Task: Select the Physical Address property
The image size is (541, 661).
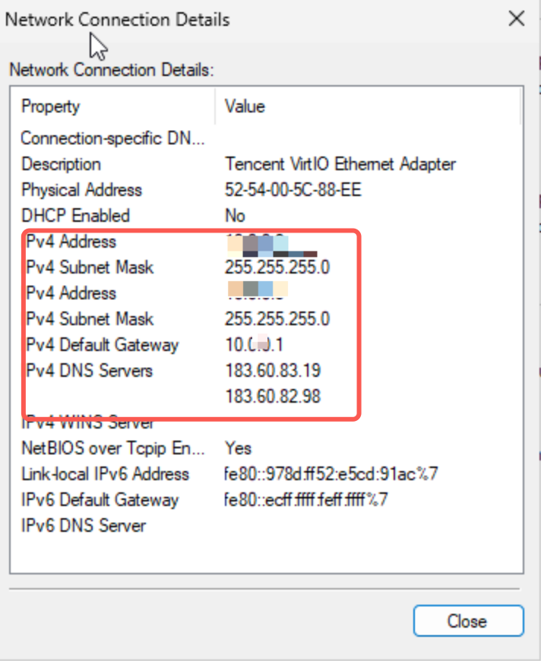Action: (81, 190)
